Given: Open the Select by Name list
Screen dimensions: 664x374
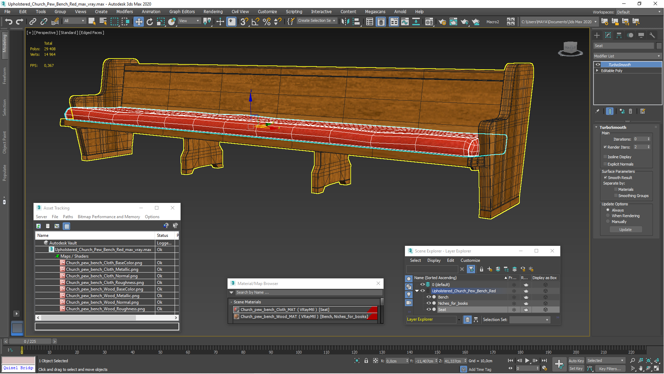Looking at the screenshot, I should [103, 21].
